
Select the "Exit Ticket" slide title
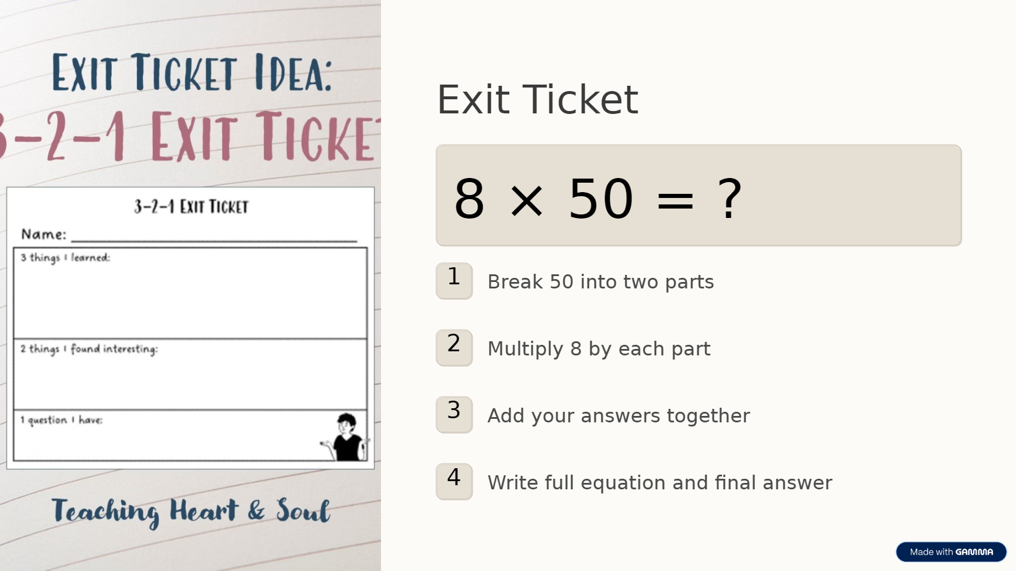537,100
